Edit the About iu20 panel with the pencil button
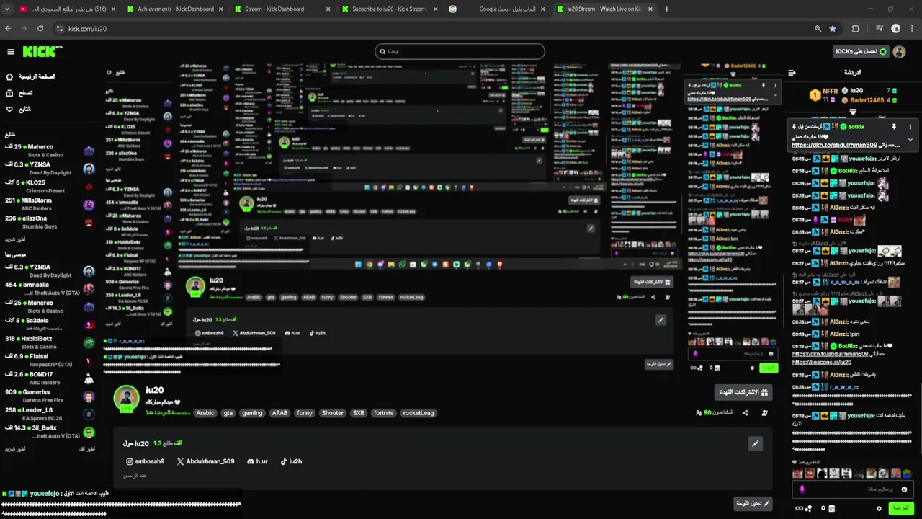The image size is (922, 519). [755, 444]
